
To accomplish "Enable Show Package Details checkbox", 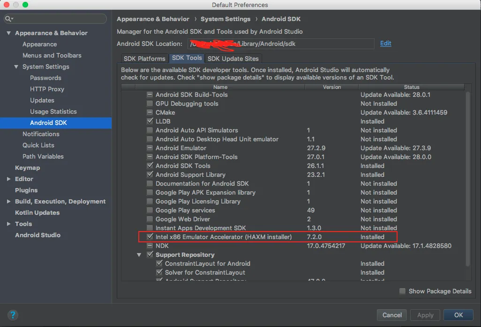I will click(x=402, y=291).
